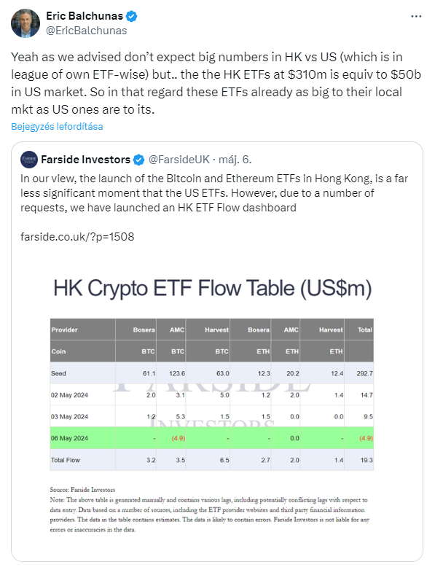Click the quoted tweet body text
Viewport: 435px width, 570px height.
point(214,193)
